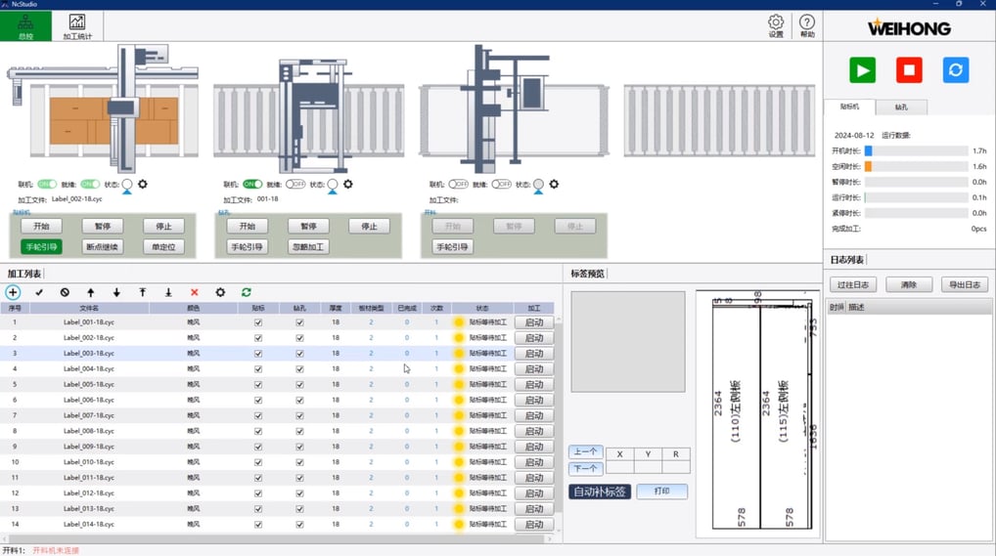Screen dimensions: 996x556
Task: Move selected row to the bottom
Action: pyautogui.click(x=168, y=292)
